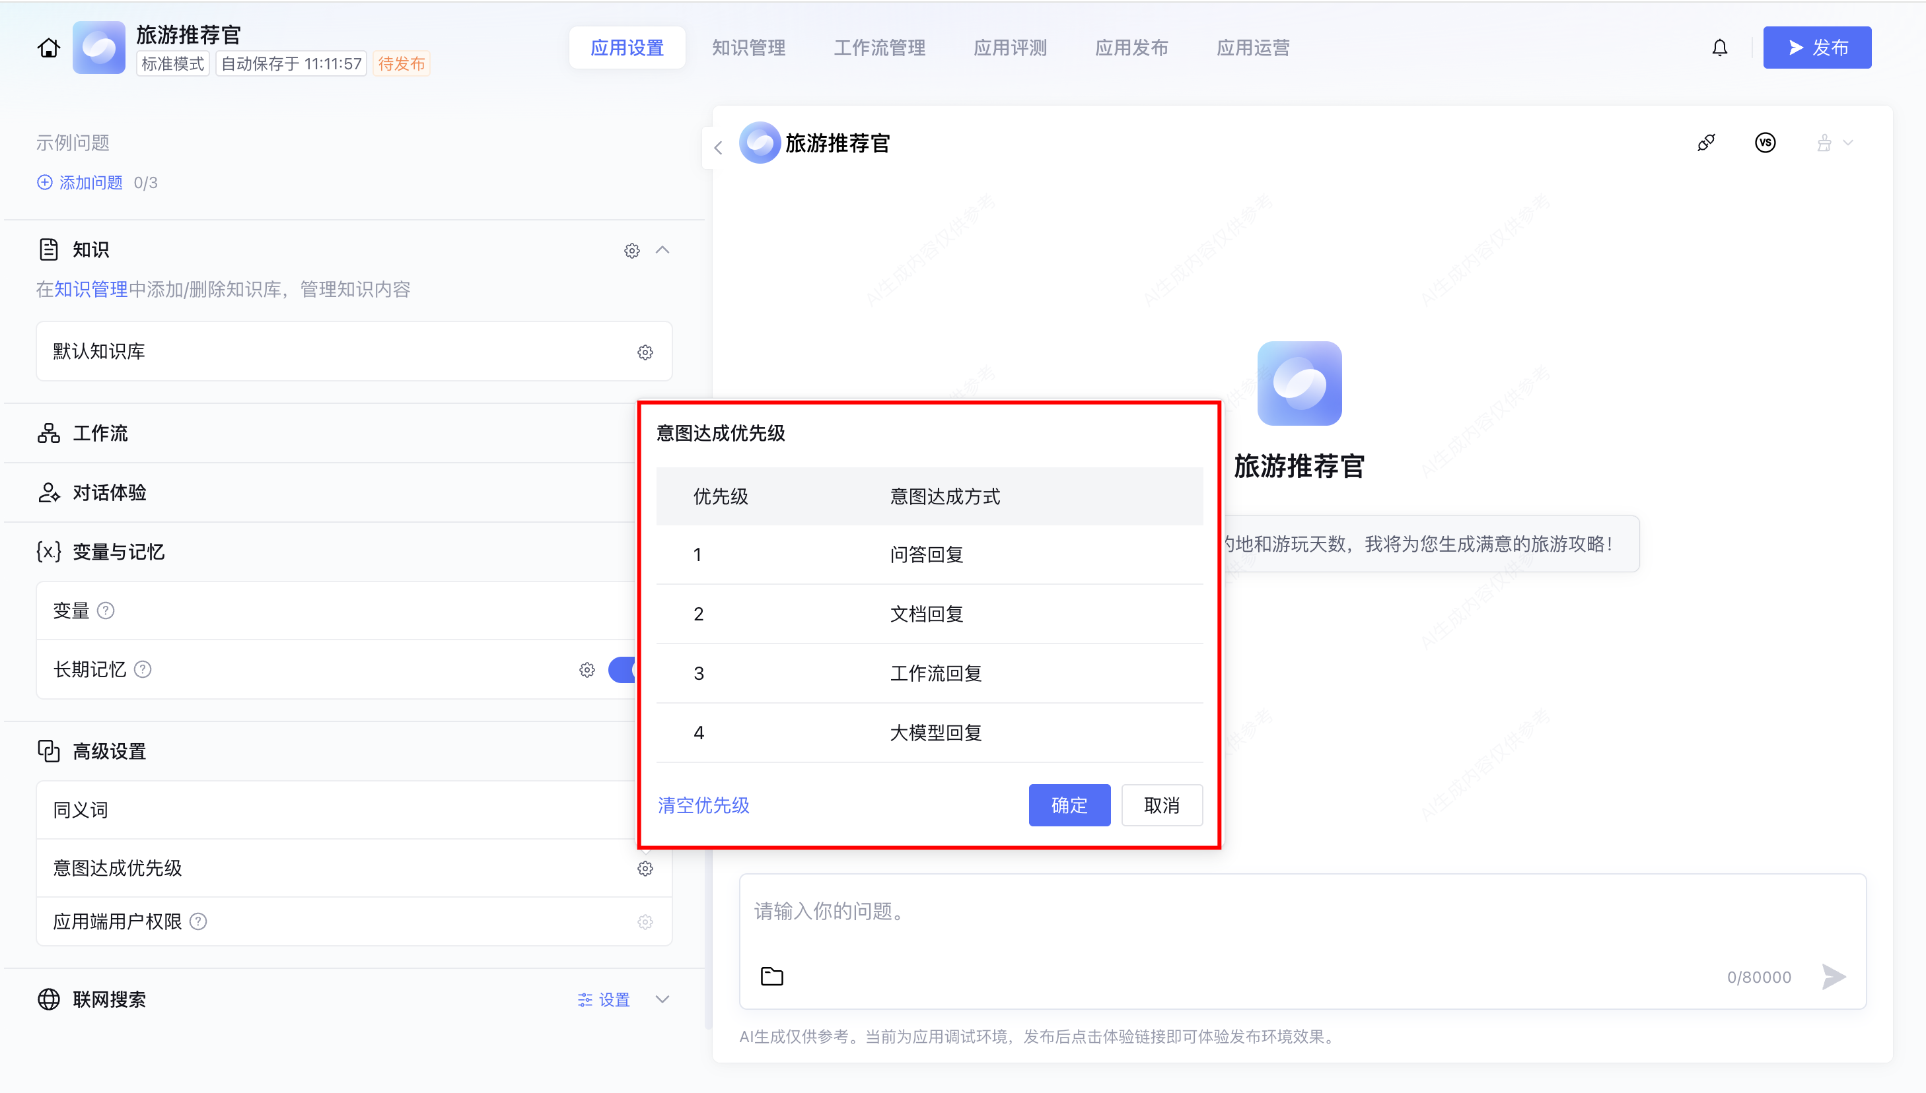Open the 知识 section settings gear
The width and height of the screenshot is (1926, 1093).
click(x=631, y=251)
